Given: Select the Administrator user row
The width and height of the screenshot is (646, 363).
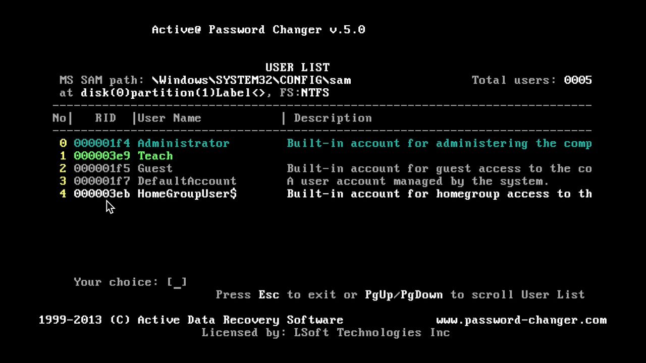Looking at the screenshot, I should point(183,143).
